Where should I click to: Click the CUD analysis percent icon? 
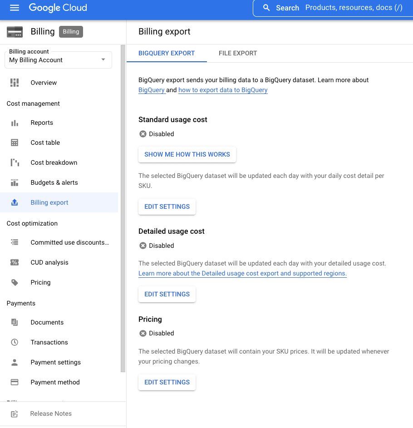click(x=15, y=262)
